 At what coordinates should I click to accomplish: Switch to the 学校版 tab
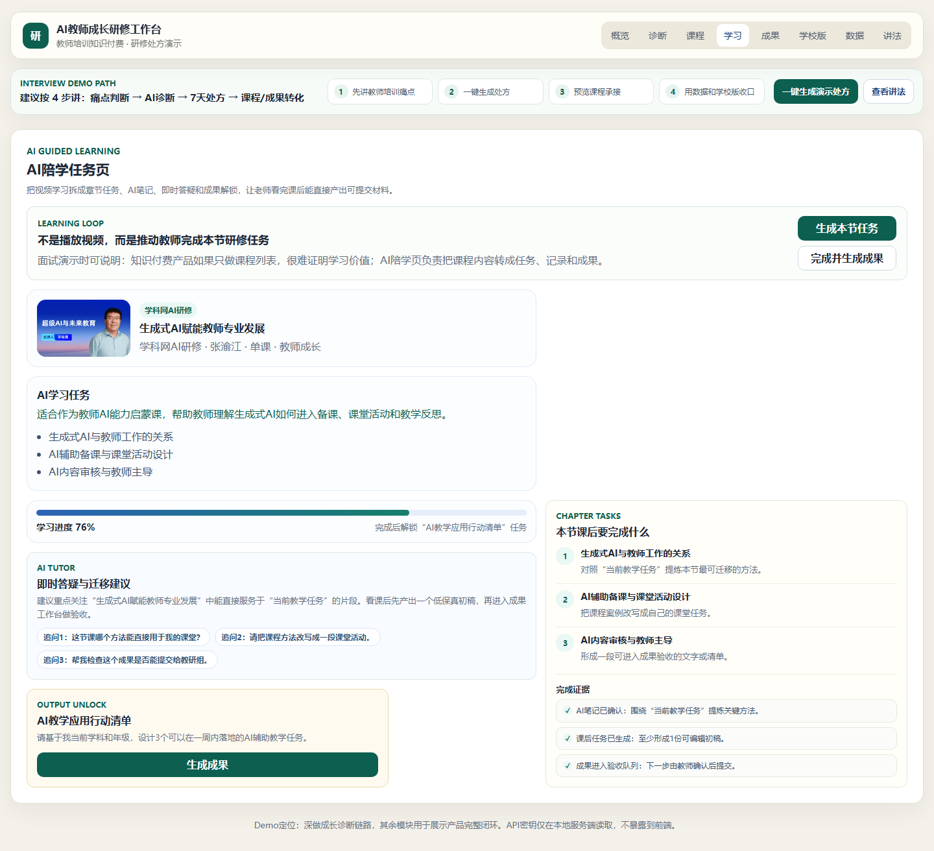click(813, 36)
